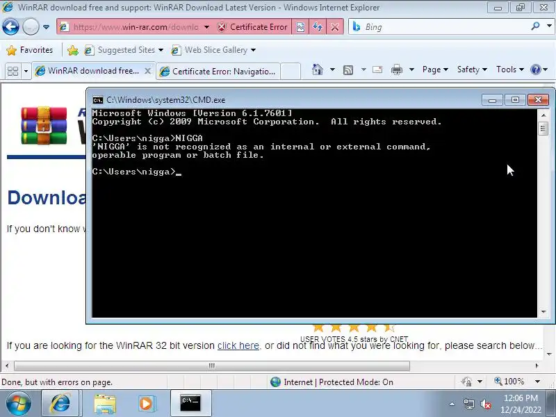Click the page vertical scrollbar down arrow

[549, 354]
